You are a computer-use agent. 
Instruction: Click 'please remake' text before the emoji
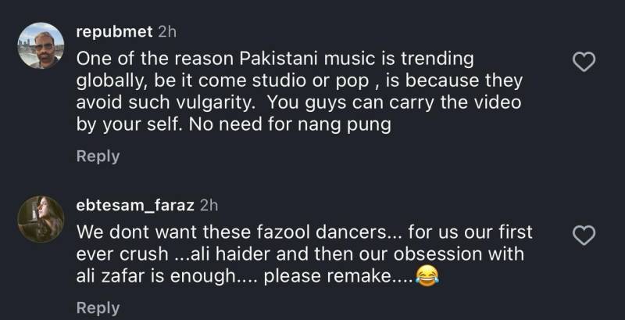[x=329, y=277]
